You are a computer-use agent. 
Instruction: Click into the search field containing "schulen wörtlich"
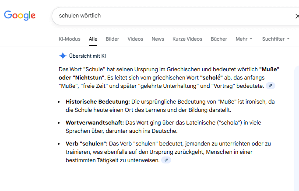pos(171,16)
